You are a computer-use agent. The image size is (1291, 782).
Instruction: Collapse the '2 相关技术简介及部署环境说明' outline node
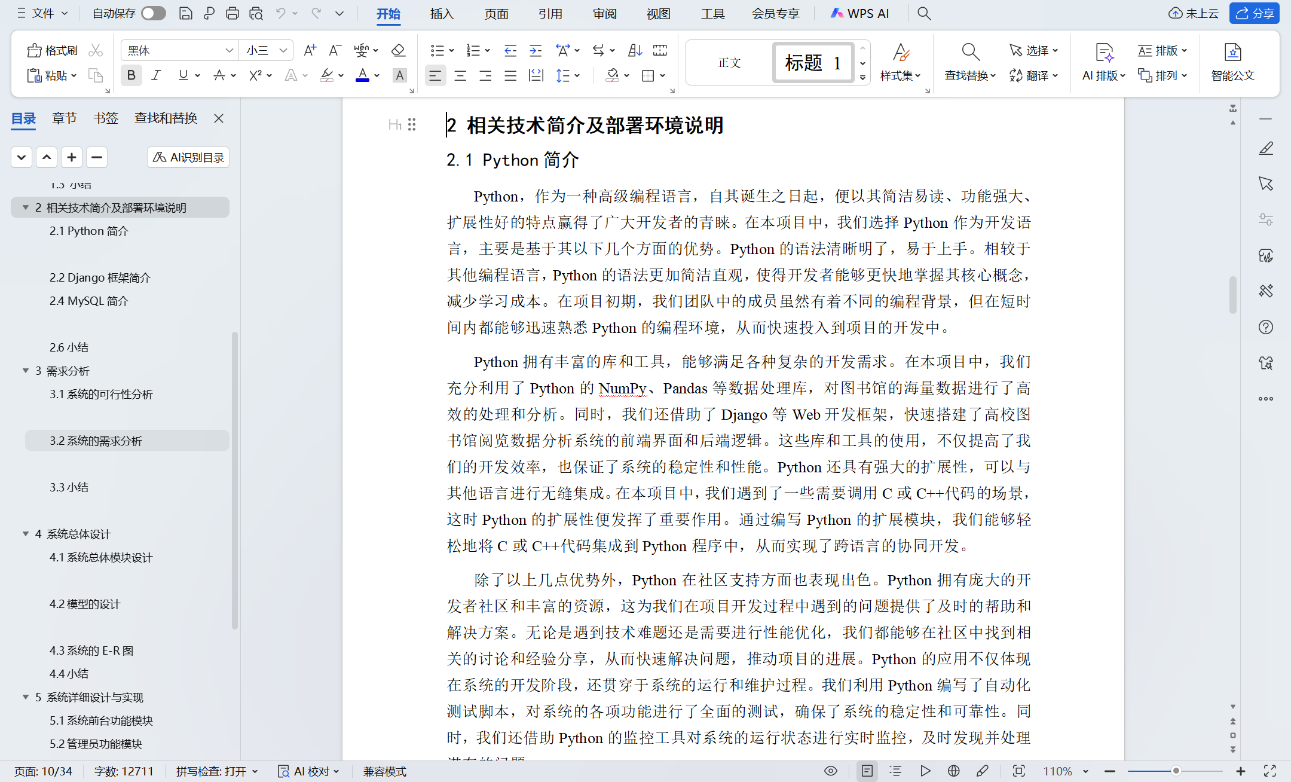[x=26, y=207]
